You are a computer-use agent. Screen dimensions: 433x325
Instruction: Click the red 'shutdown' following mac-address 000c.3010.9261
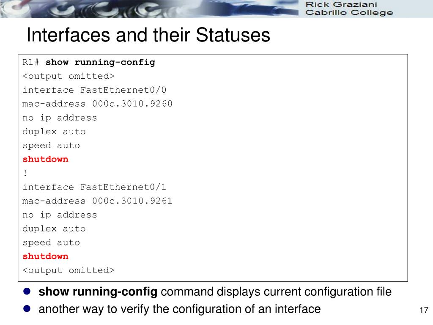click(45, 256)
